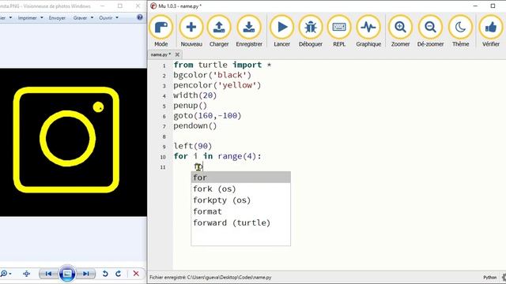This screenshot has width=506, height=284.
Task: Show the Graphique plotter
Action: [368, 32]
